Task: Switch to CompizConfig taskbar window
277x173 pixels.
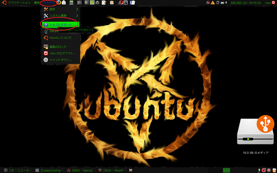Action: pyautogui.click(x=49, y=170)
